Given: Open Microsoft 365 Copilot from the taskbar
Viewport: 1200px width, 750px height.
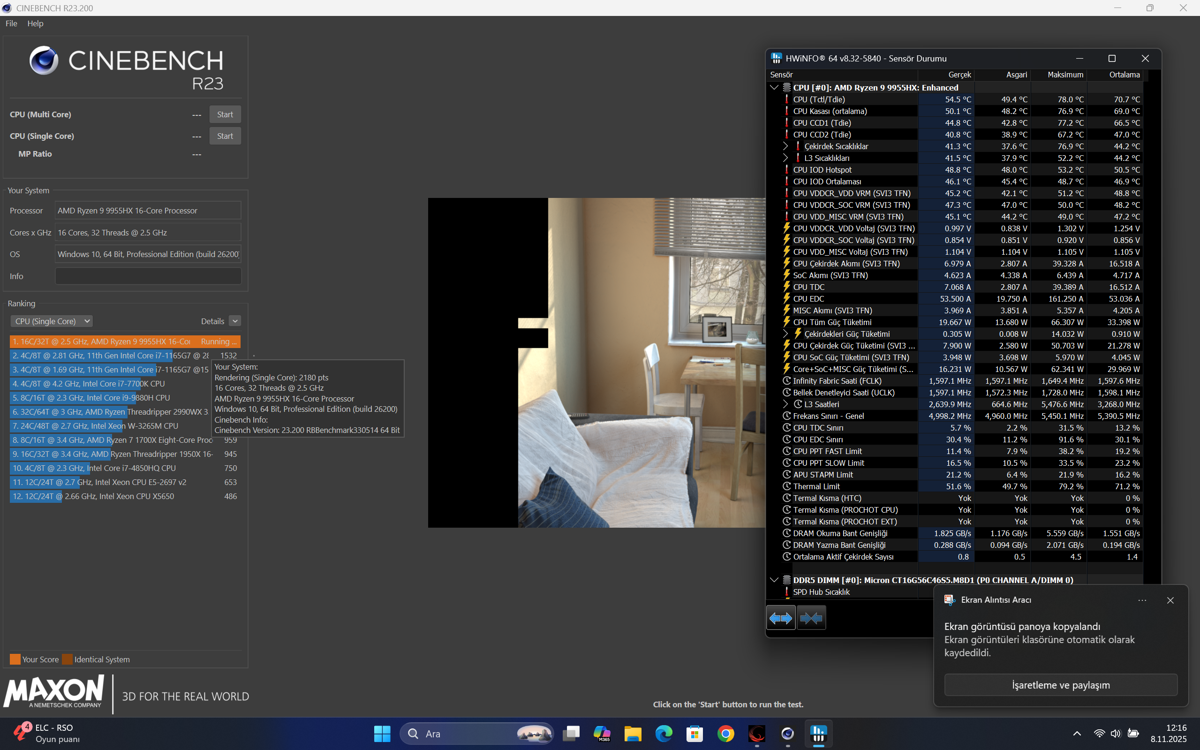Looking at the screenshot, I should coord(602,734).
